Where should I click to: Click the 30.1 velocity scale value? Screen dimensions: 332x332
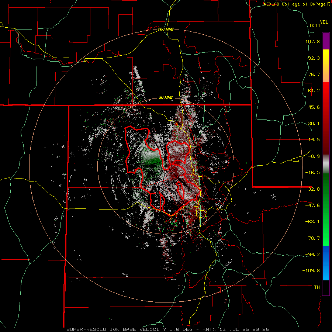tap(314, 124)
